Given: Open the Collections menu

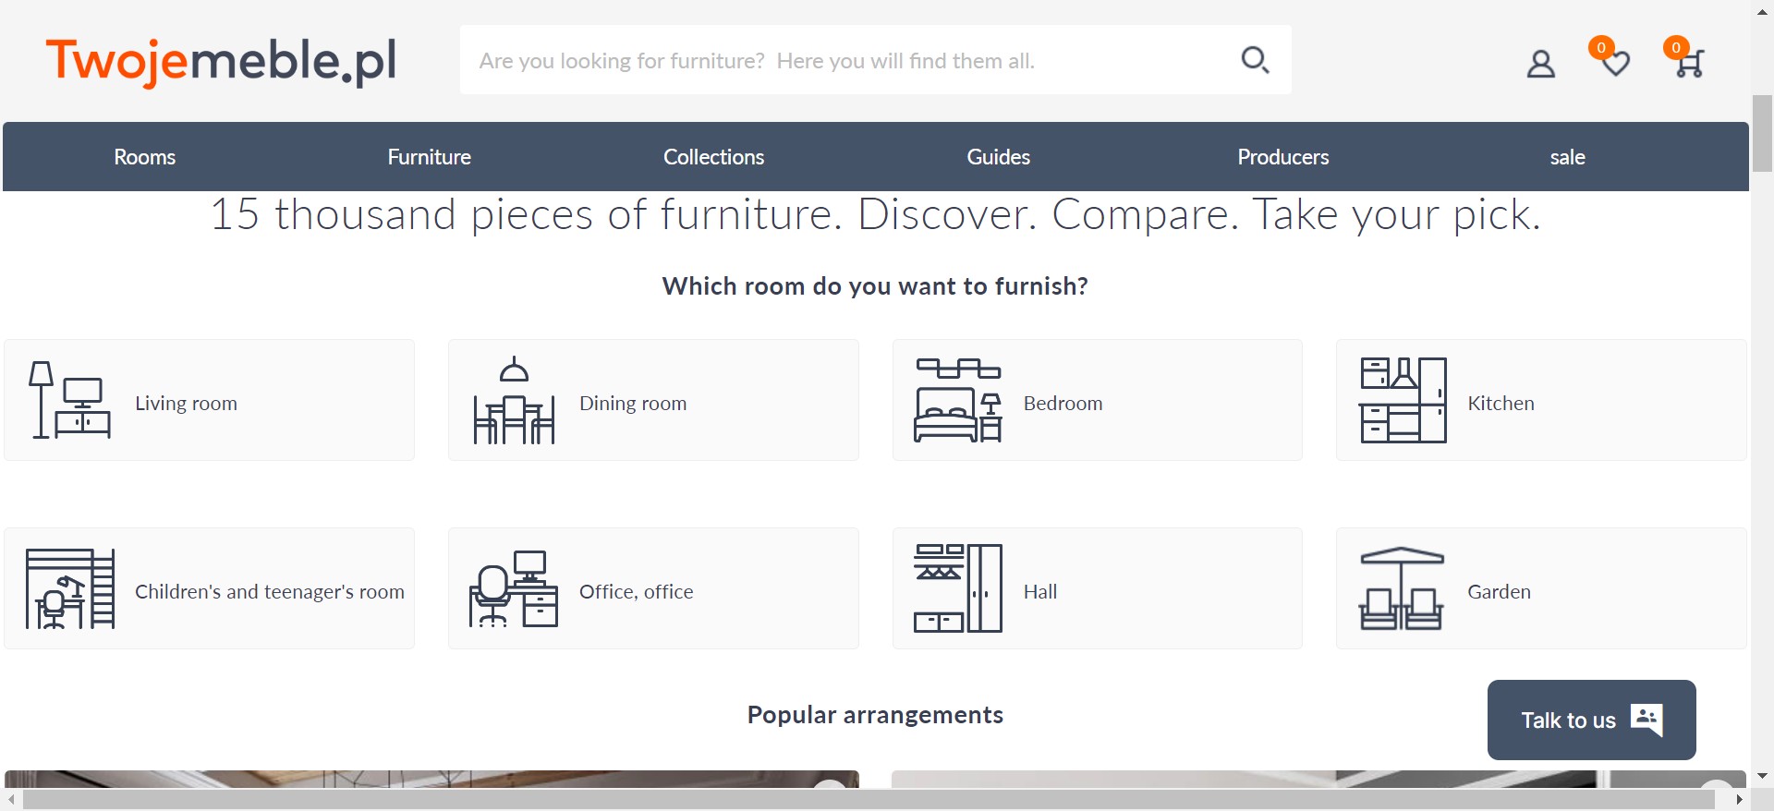Looking at the screenshot, I should pos(713,157).
